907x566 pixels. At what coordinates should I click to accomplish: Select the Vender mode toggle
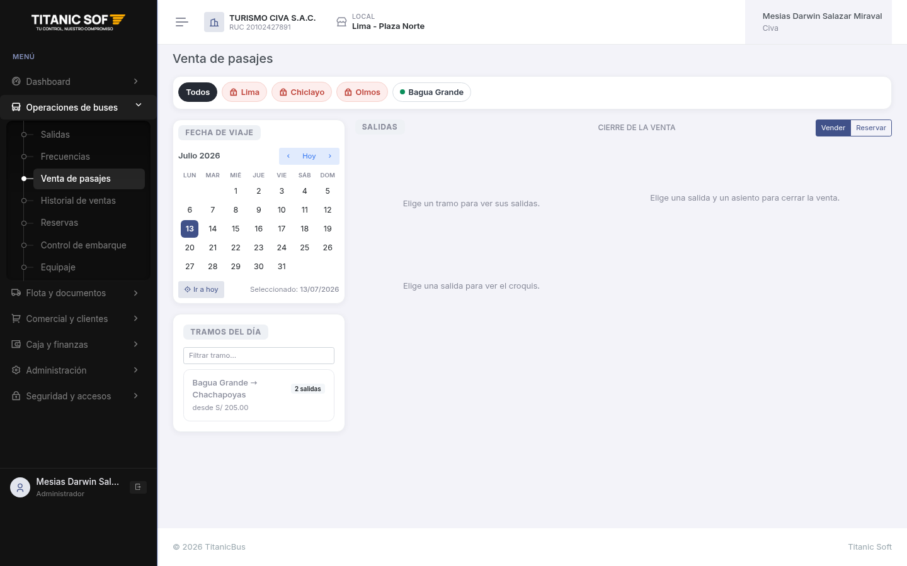click(833, 128)
